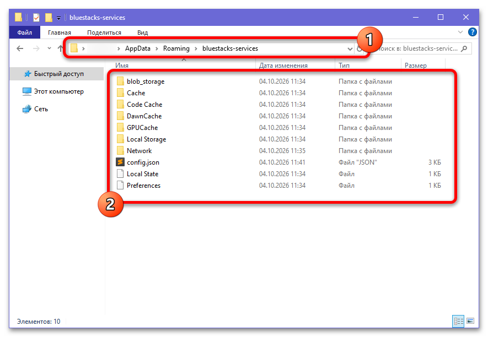488x337 pixels.
Task: Go up one folder level
Action: coord(60,48)
